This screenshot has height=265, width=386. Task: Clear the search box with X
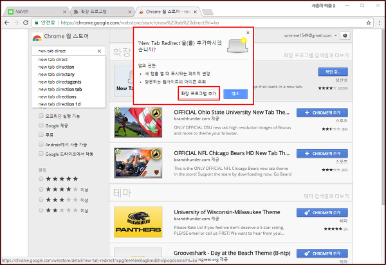click(99, 51)
